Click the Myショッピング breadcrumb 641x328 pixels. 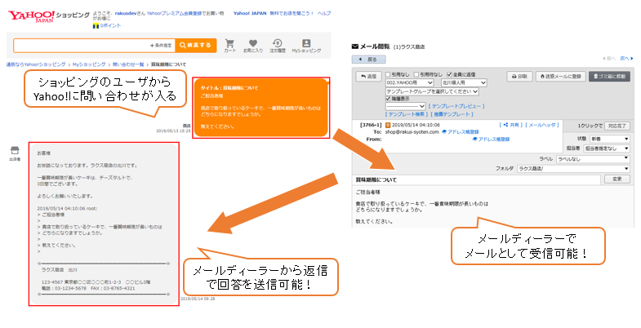(89, 64)
